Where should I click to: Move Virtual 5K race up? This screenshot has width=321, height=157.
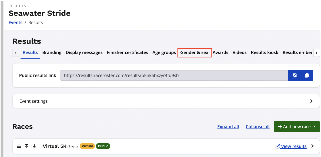(x=27, y=146)
